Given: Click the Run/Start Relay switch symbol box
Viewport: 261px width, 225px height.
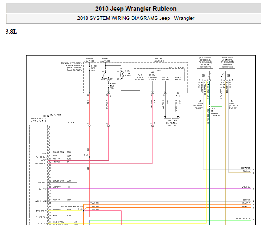Looking at the screenshot, I should tap(113, 75).
